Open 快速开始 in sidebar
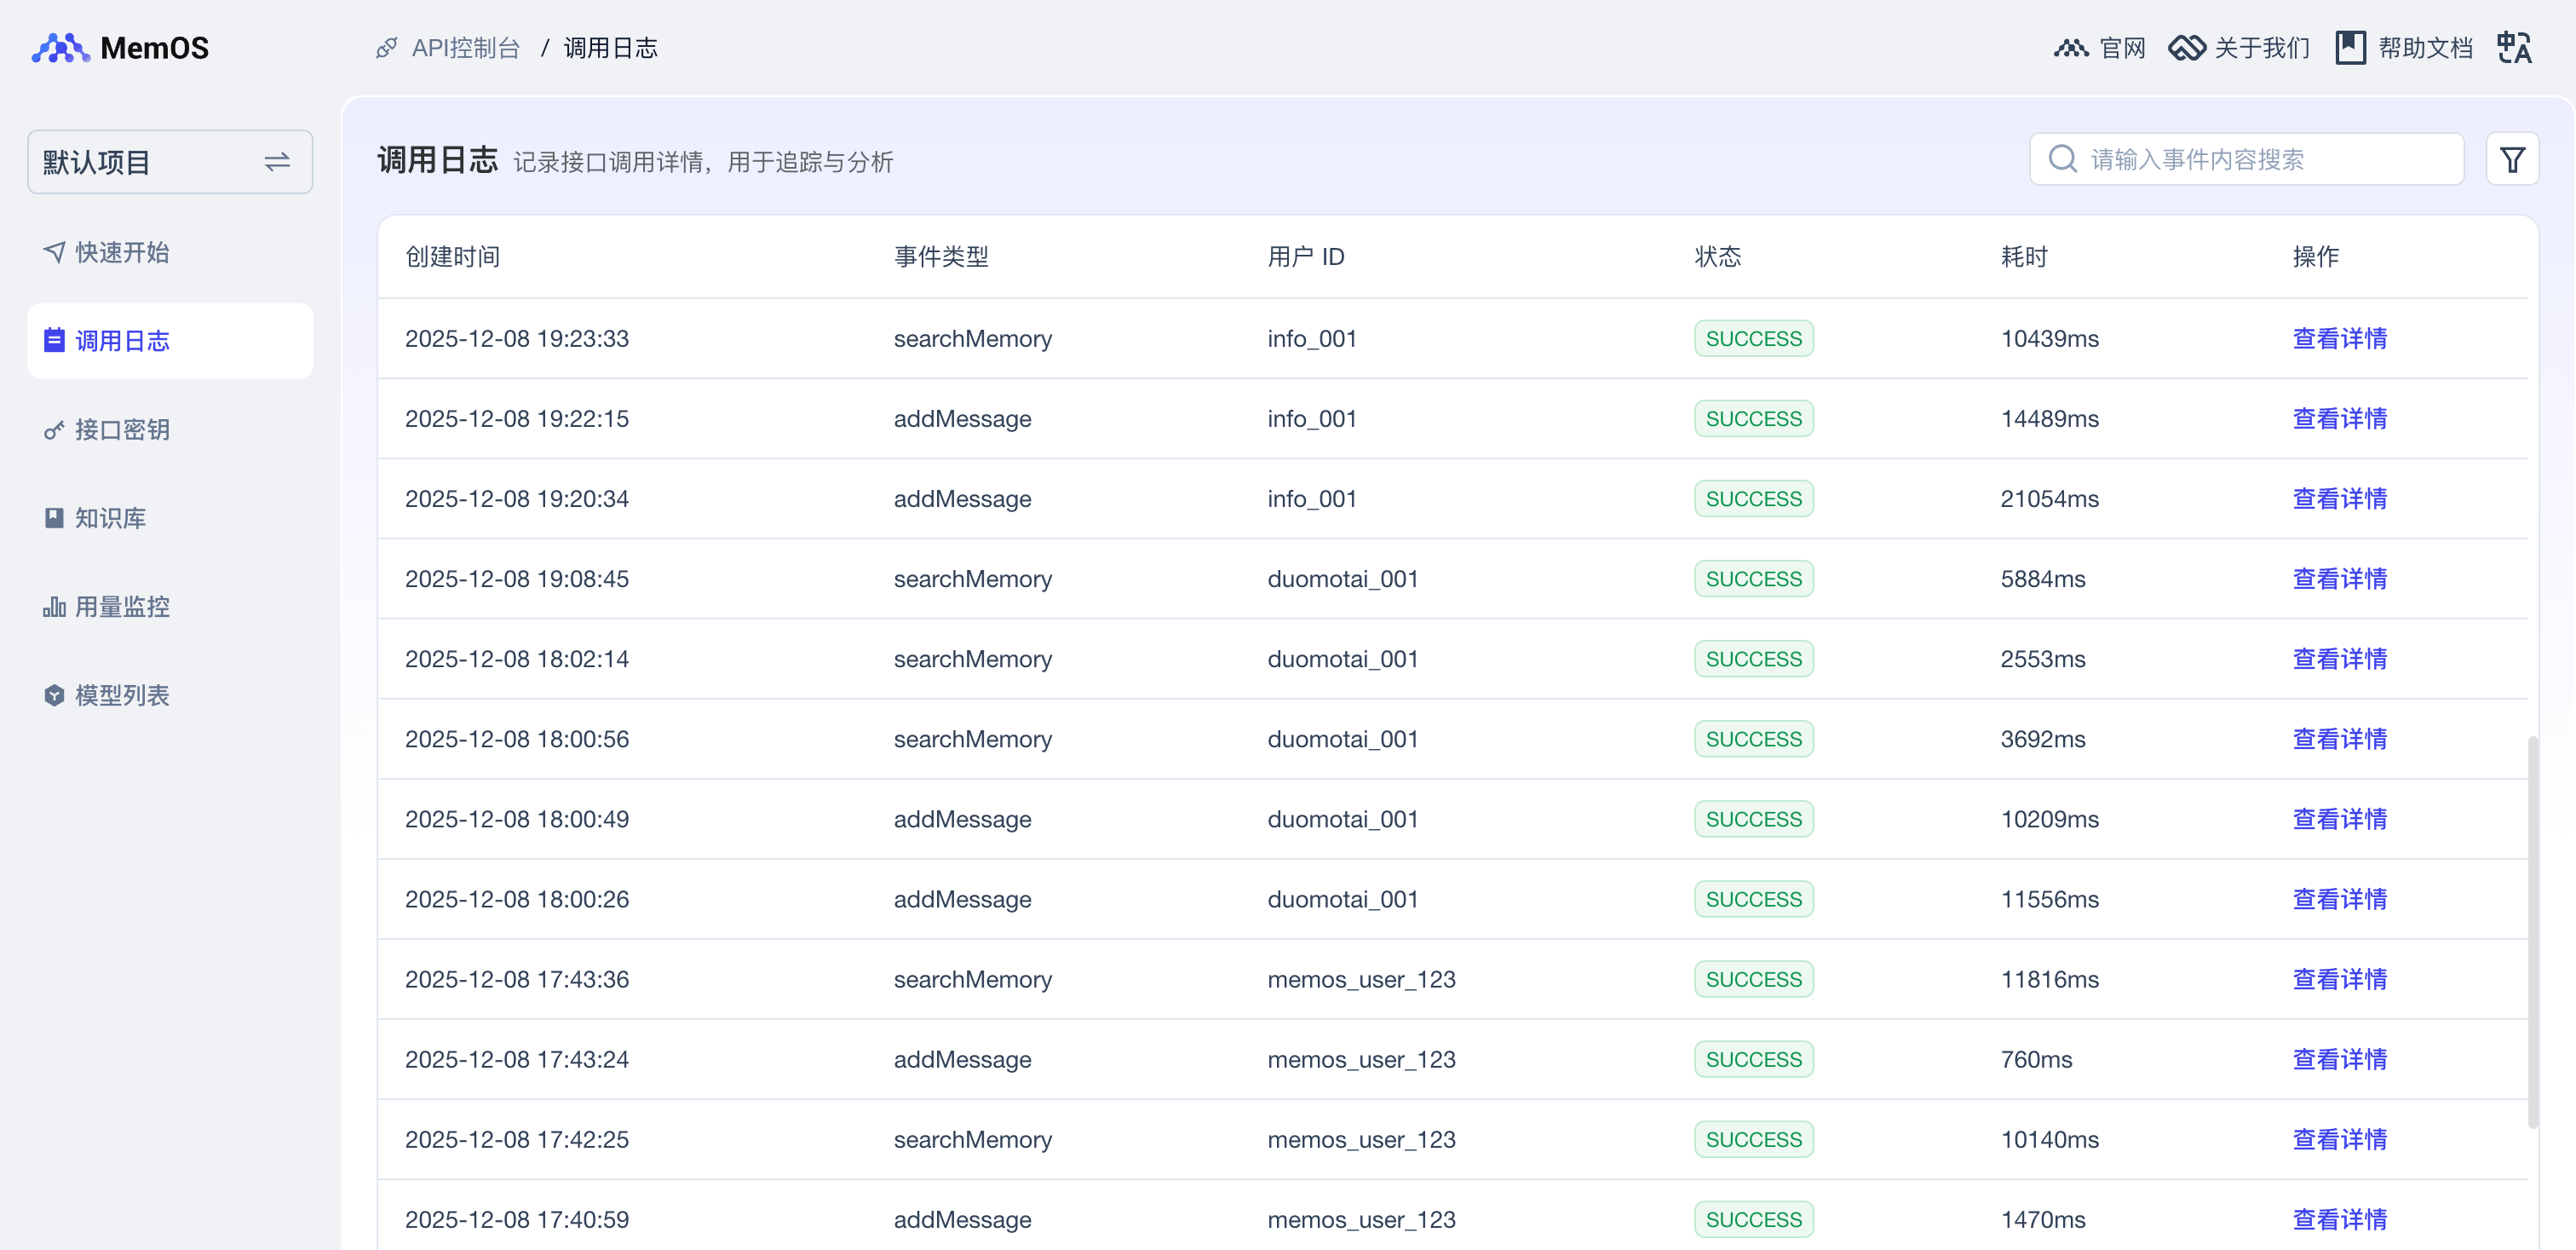This screenshot has height=1250, width=2576. (121, 252)
